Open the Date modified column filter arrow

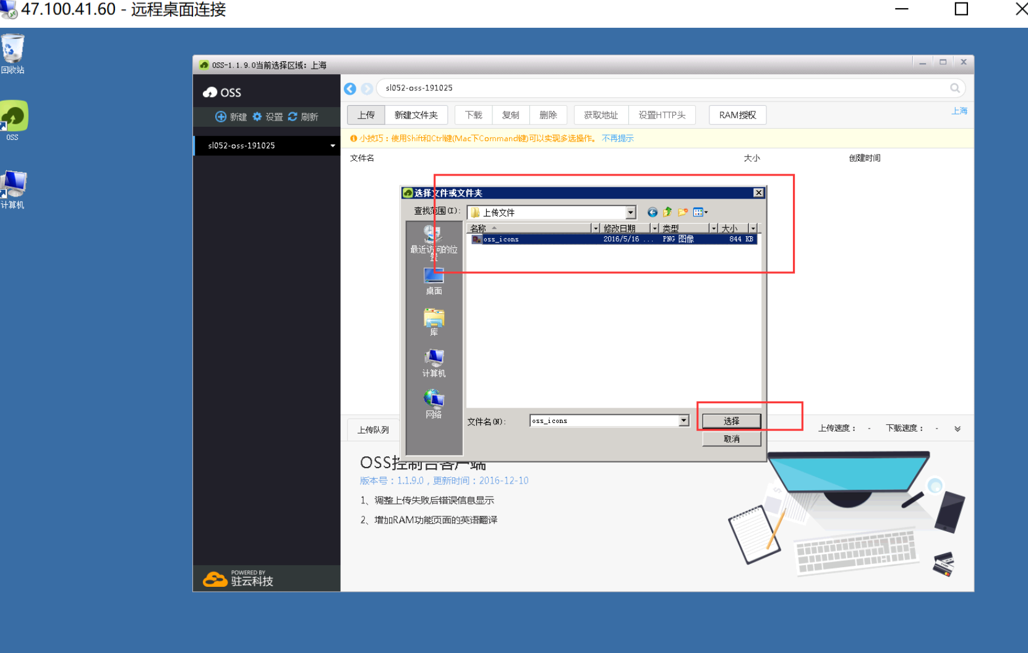pos(654,228)
